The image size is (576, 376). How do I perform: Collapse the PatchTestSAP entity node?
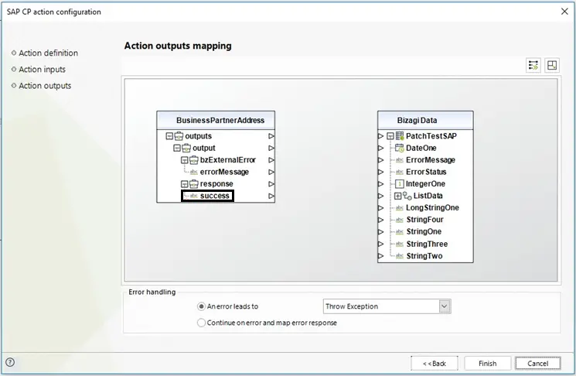pyautogui.click(x=390, y=136)
